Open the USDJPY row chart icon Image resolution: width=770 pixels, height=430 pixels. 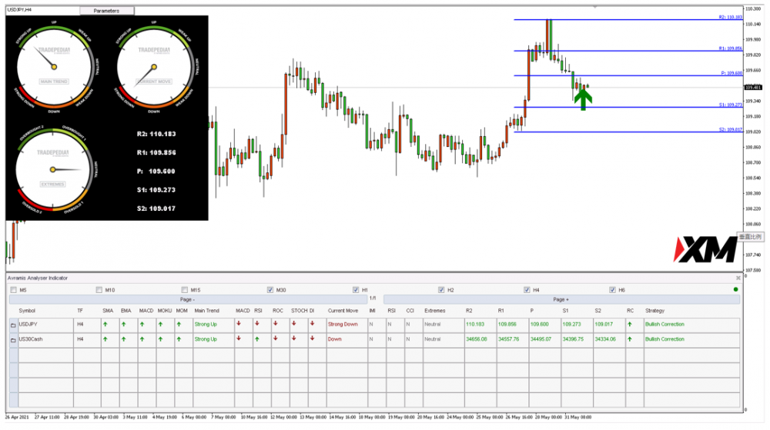coord(13,325)
